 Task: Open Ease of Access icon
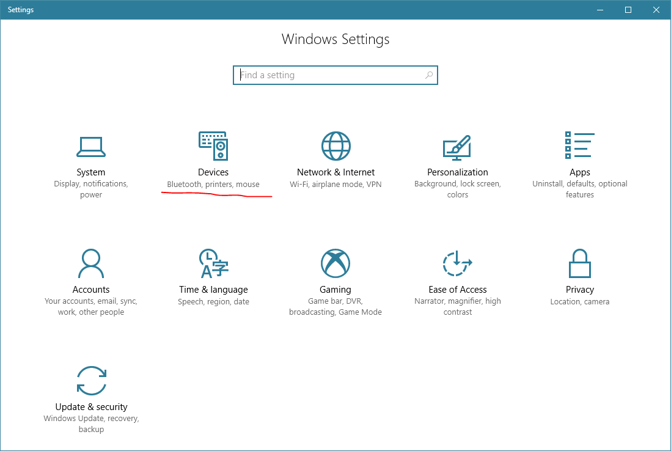tap(457, 263)
